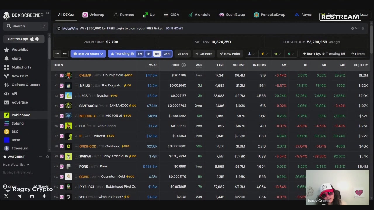374x210 pixels.
Task: Toggle the profile filter with the person icon
Action: pos(251,54)
